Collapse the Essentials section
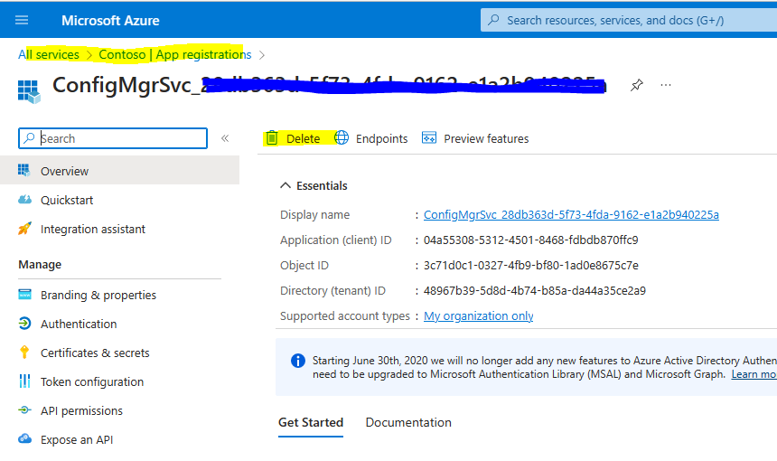Screen dimensions: 777x461 [x=314, y=186]
